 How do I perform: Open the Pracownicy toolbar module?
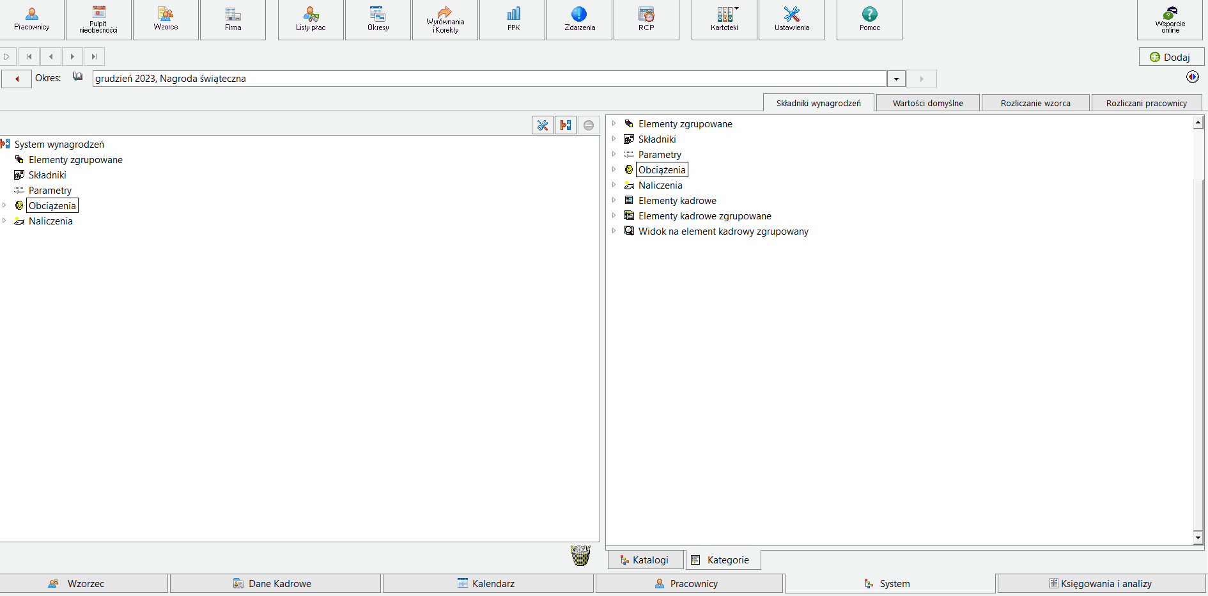[x=32, y=19]
